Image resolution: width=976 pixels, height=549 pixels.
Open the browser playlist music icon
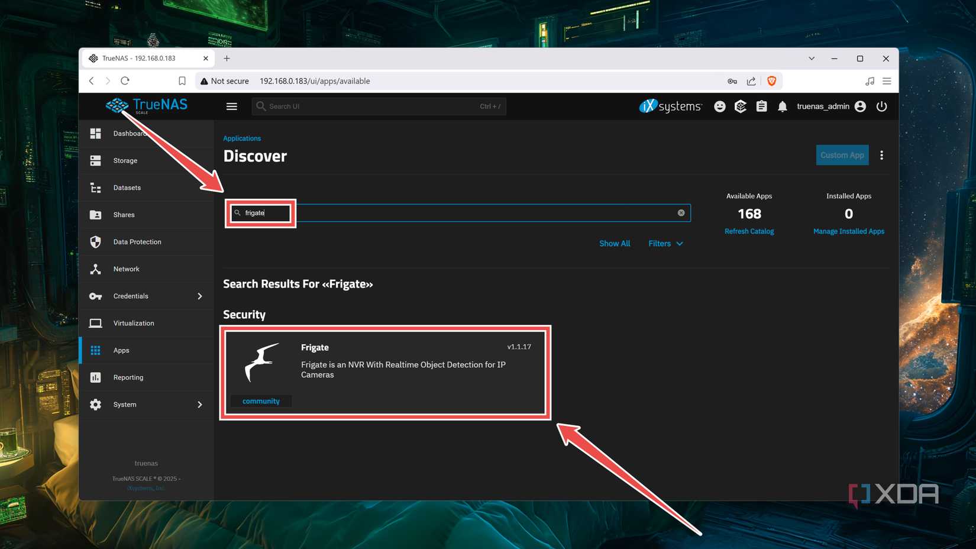pos(870,81)
